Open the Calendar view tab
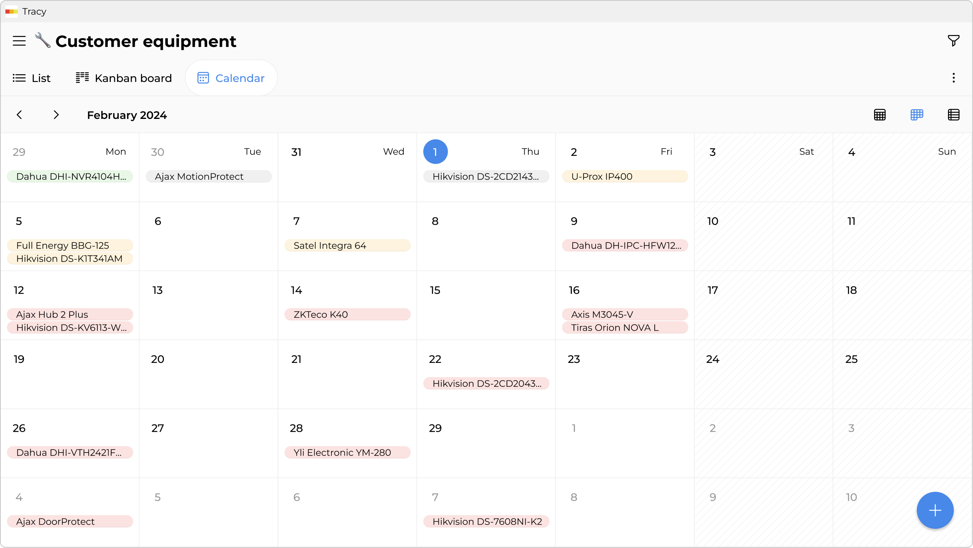Viewport: 973px width, 548px height. (x=231, y=78)
